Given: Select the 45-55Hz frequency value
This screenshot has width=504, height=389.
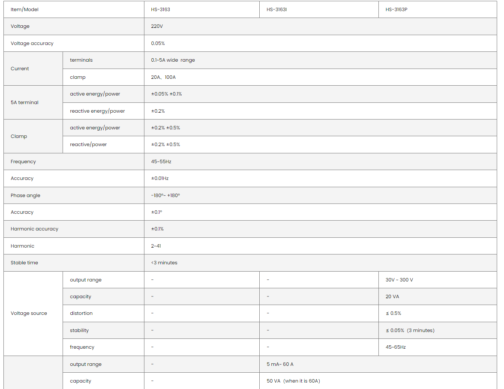Looking at the screenshot, I should pos(161,162).
